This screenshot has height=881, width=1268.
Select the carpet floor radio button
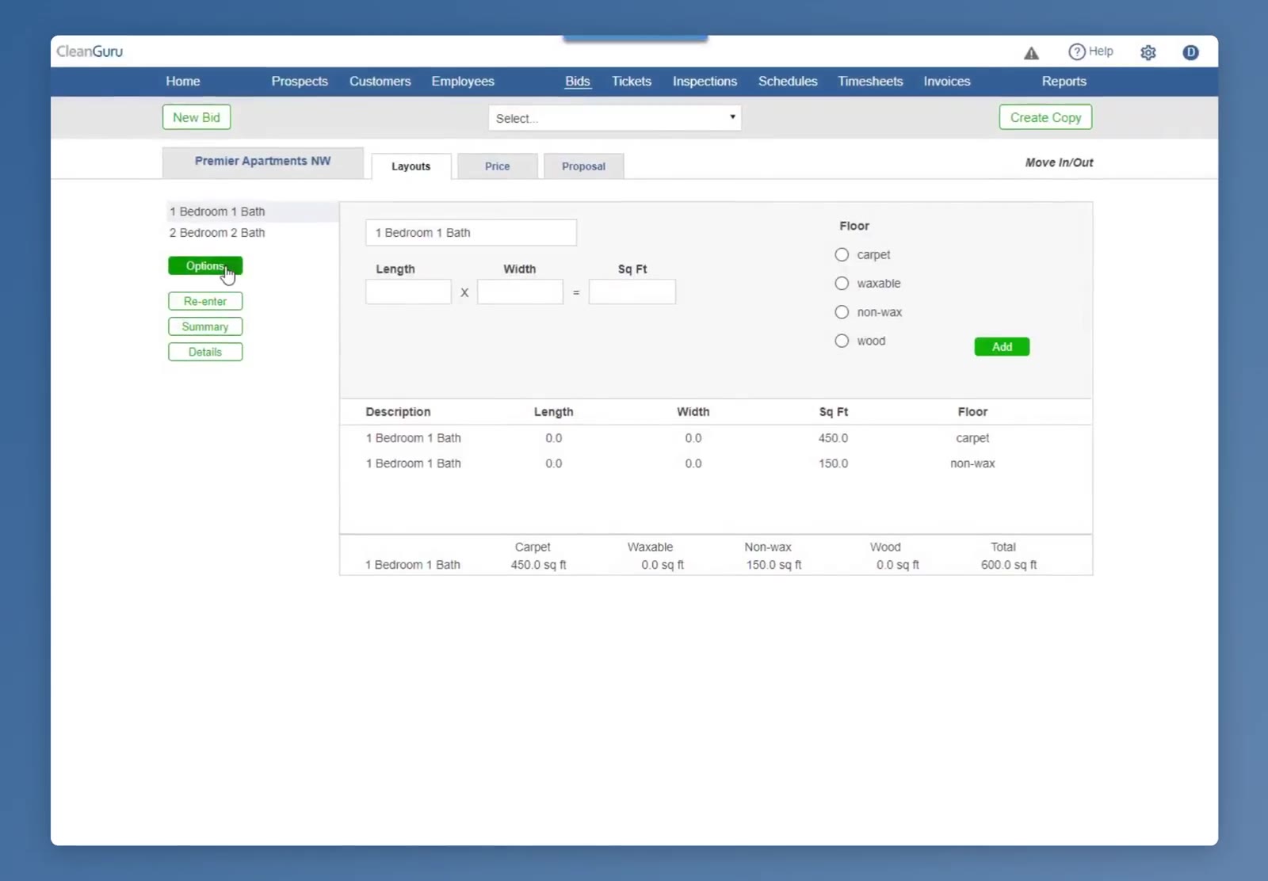842,254
